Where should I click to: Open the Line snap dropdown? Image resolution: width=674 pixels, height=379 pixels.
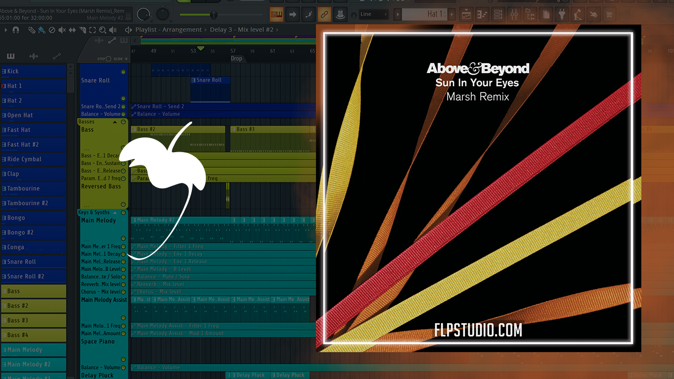coord(374,14)
